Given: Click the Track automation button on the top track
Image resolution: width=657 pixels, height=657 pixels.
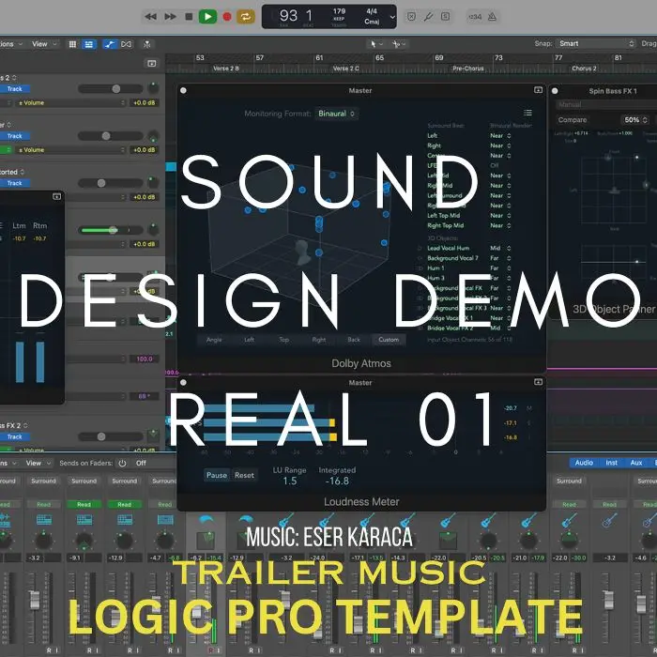Looking at the screenshot, I should (x=15, y=89).
